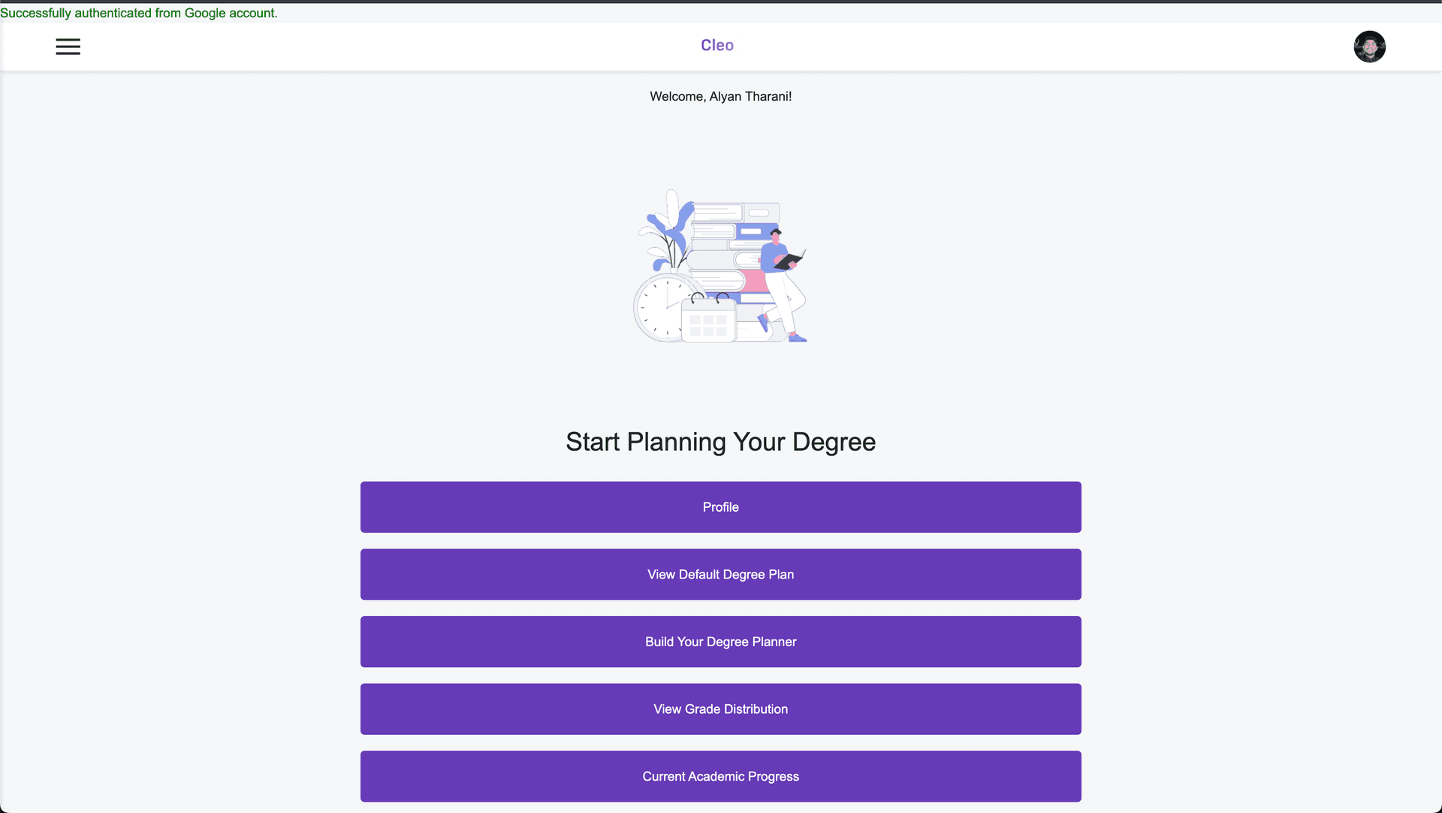1442x813 pixels.
Task: Click the books and clock illustration
Action: pyautogui.click(x=719, y=267)
